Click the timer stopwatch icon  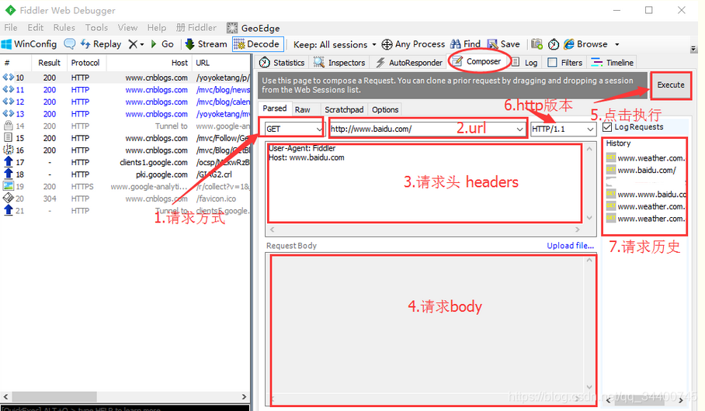coord(554,44)
